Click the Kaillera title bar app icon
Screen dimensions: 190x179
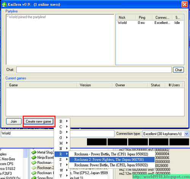click(4, 5)
